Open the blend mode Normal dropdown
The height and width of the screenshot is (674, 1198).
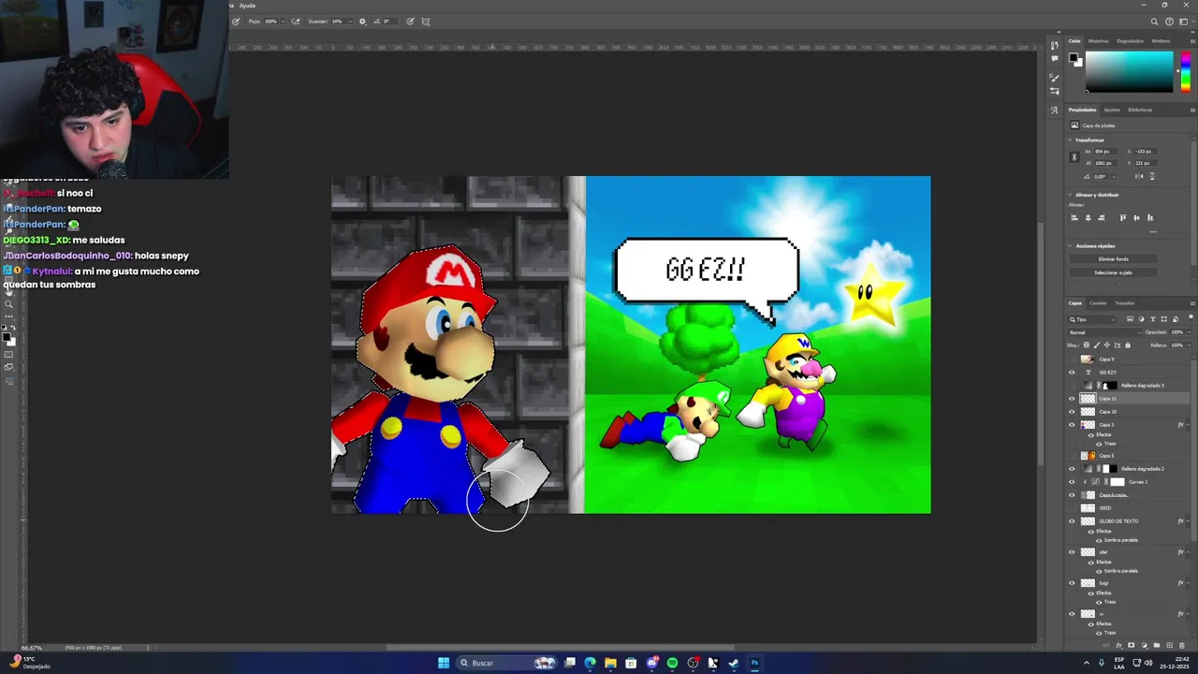1104,332
